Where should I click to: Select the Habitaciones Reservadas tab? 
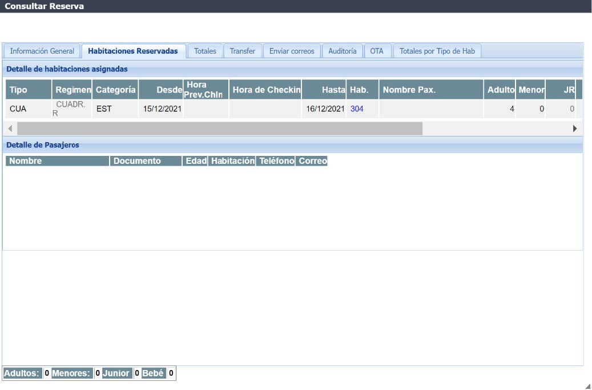(133, 51)
